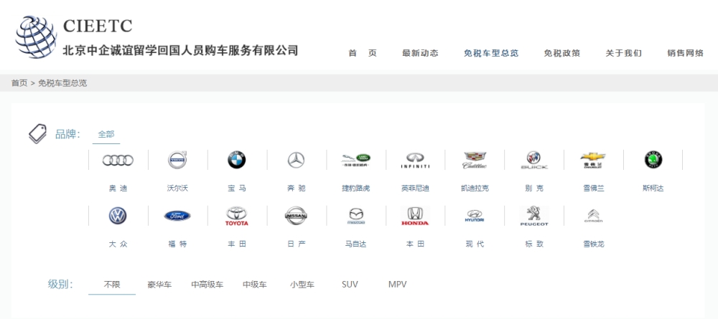718x319 pixels.
Task: Click the Skoda green logo
Action: coord(653,160)
